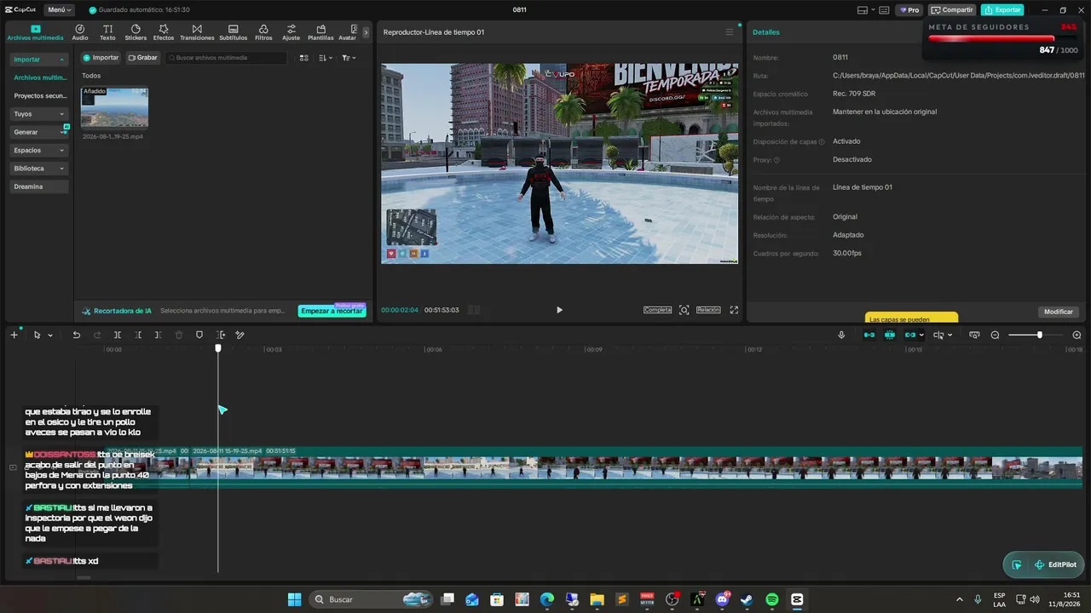Click the Modificar button in Detalles
1091x613 pixels.
(1059, 312)
